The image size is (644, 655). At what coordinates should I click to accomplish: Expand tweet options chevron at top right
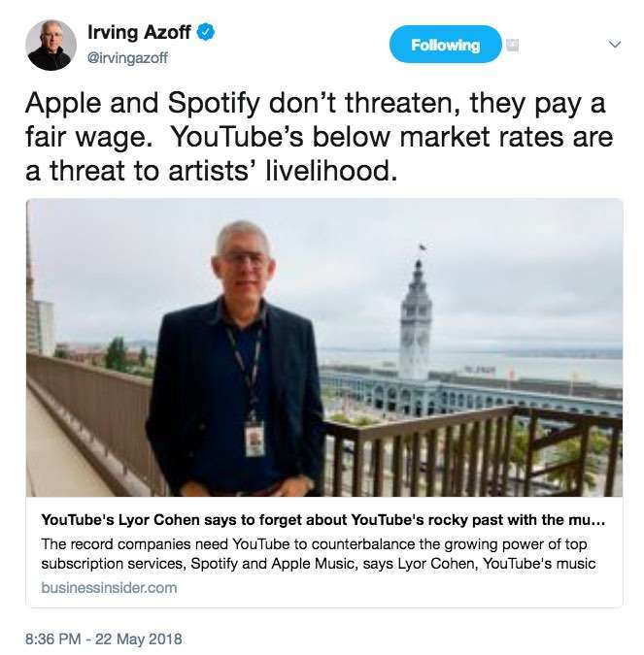[614, 45]
